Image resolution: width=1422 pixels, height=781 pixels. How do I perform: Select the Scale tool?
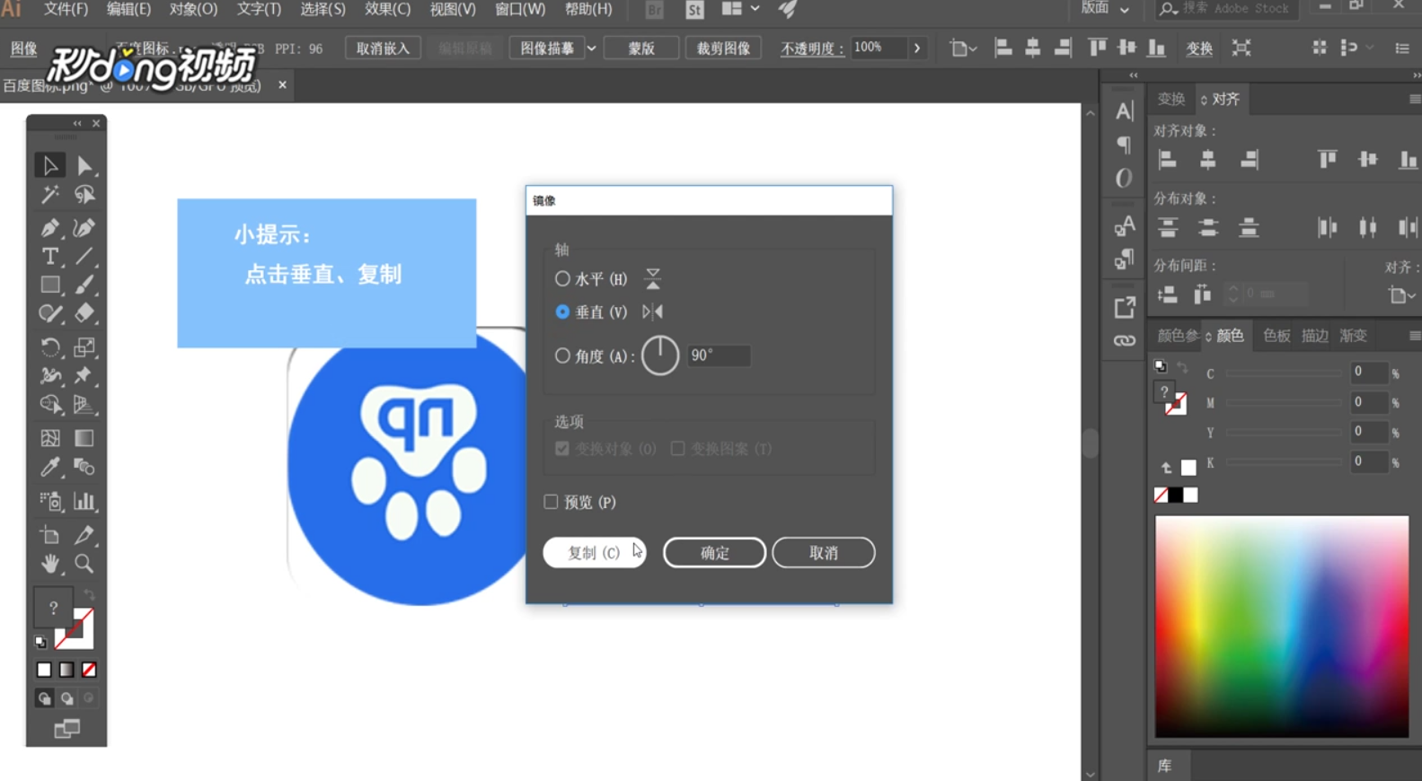coord(84,347)
